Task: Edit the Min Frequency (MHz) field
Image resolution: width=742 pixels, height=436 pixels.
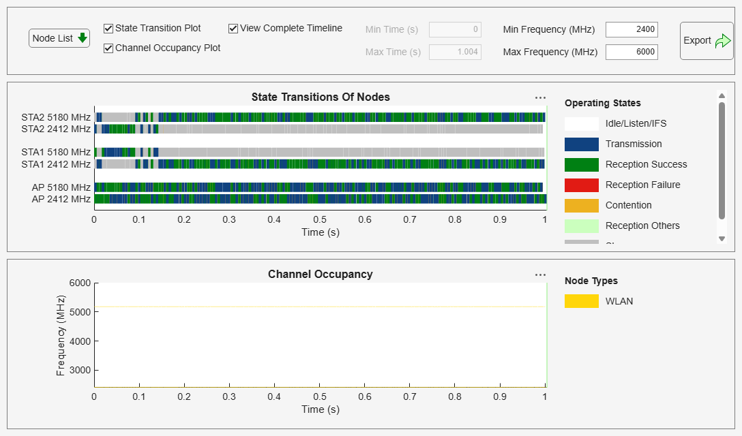Action: click(x=632, y=29)
